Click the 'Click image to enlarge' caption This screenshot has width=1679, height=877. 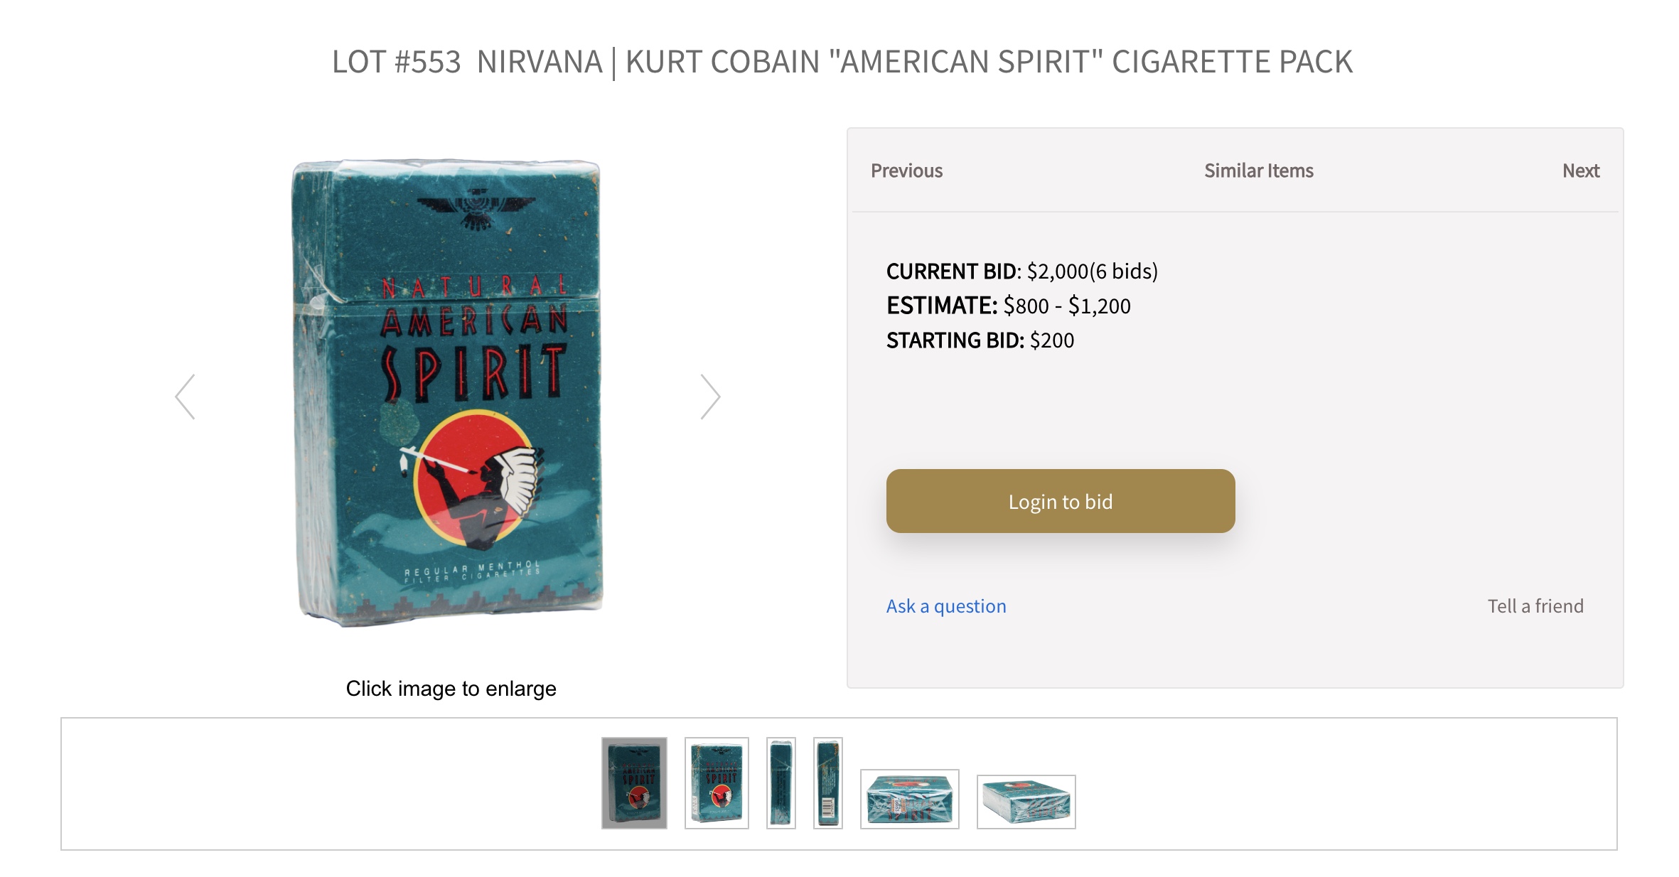tap(451, 689)
